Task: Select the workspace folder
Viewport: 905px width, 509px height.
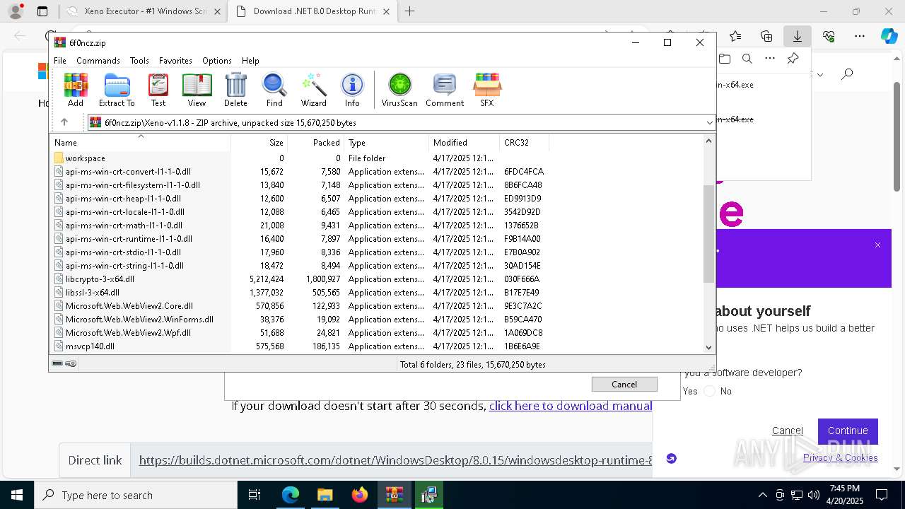Action: tap(85, 158)
